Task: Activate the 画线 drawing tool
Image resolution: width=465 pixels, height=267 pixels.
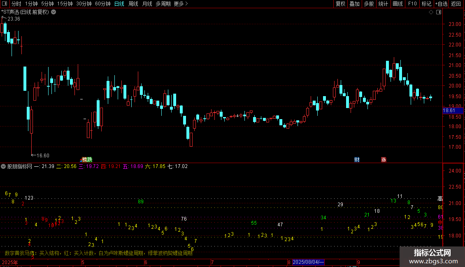Action: point(398,4)
